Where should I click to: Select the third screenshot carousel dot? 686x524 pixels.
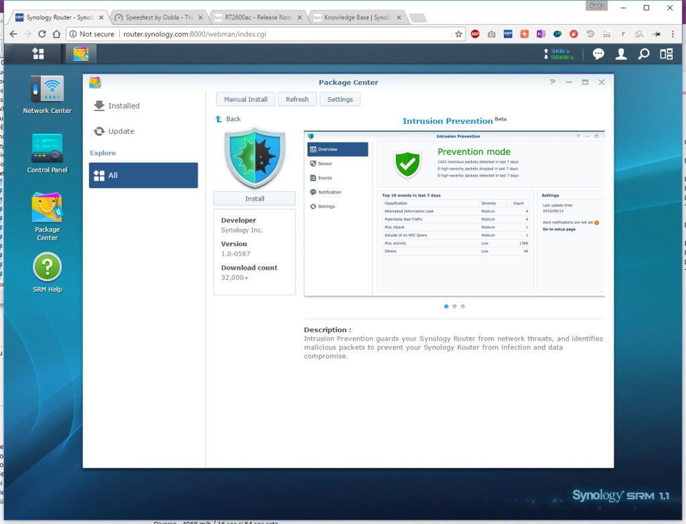pos(462,307)
